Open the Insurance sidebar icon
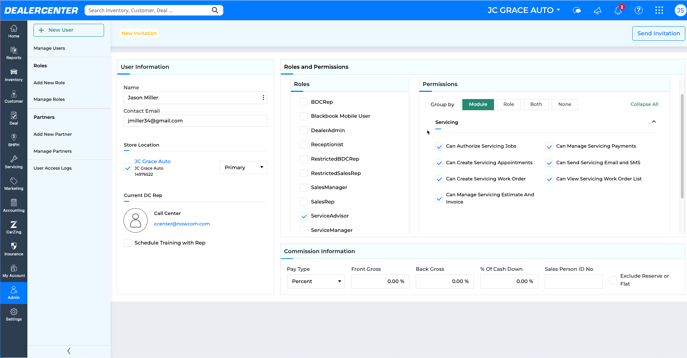This screenshot has width=687, height=358. click(14, 249)
